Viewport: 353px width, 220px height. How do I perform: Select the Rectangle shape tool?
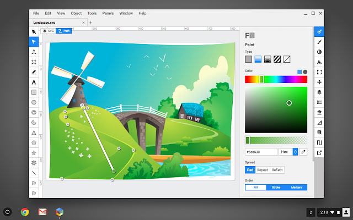click(34, 92)
